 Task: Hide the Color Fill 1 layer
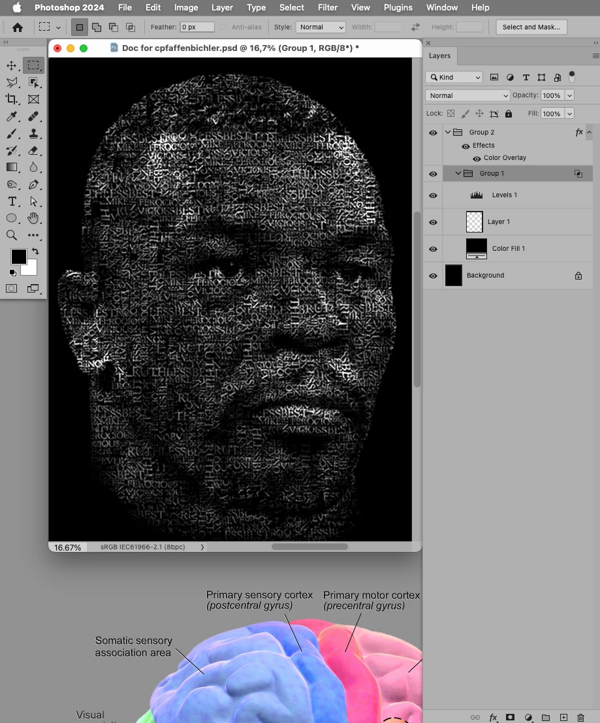433,249
